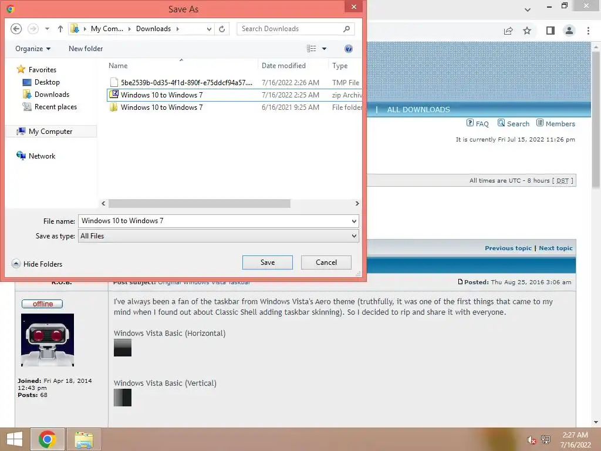Click the Forward arrow in Save As dialog
The height and width of the screenshot is (451, 601).
33,29
